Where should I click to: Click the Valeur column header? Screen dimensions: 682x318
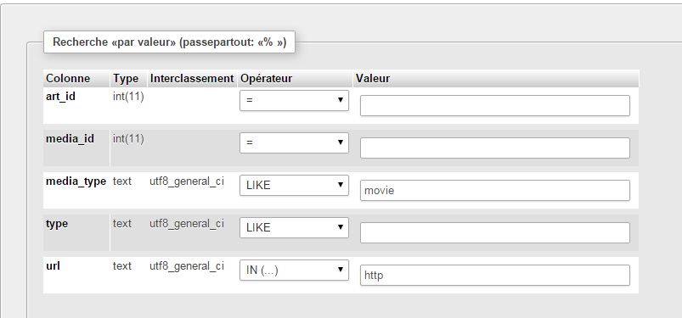pyautogui.click(x=373, y=79)
